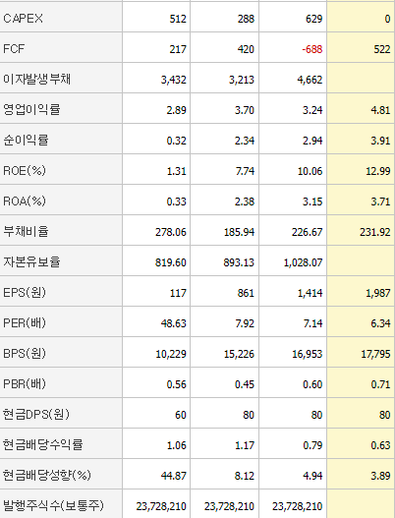Select ROE value 10.06
The image size is (395, 518).
click(x=310, y=171)
